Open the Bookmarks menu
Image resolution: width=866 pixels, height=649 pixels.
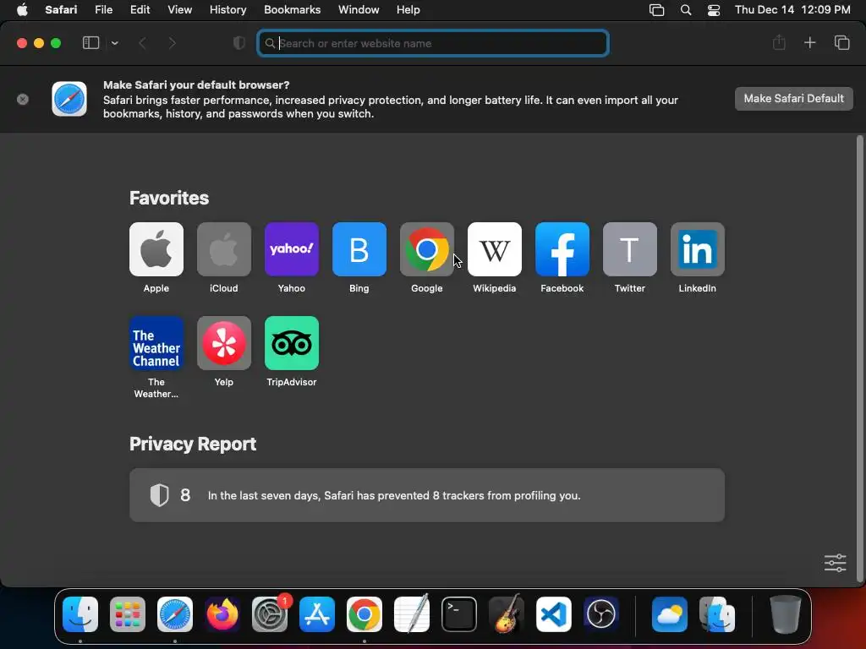coord(292,10)
